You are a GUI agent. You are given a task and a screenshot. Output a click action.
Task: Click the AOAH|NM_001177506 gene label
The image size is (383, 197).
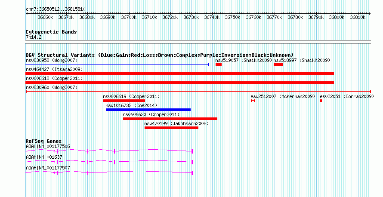(x=48, y=147)
